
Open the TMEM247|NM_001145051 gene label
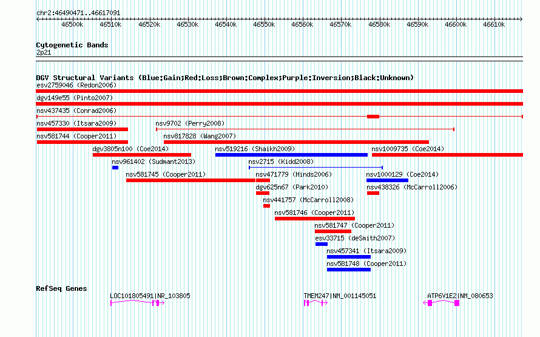(x=340, y=296)
